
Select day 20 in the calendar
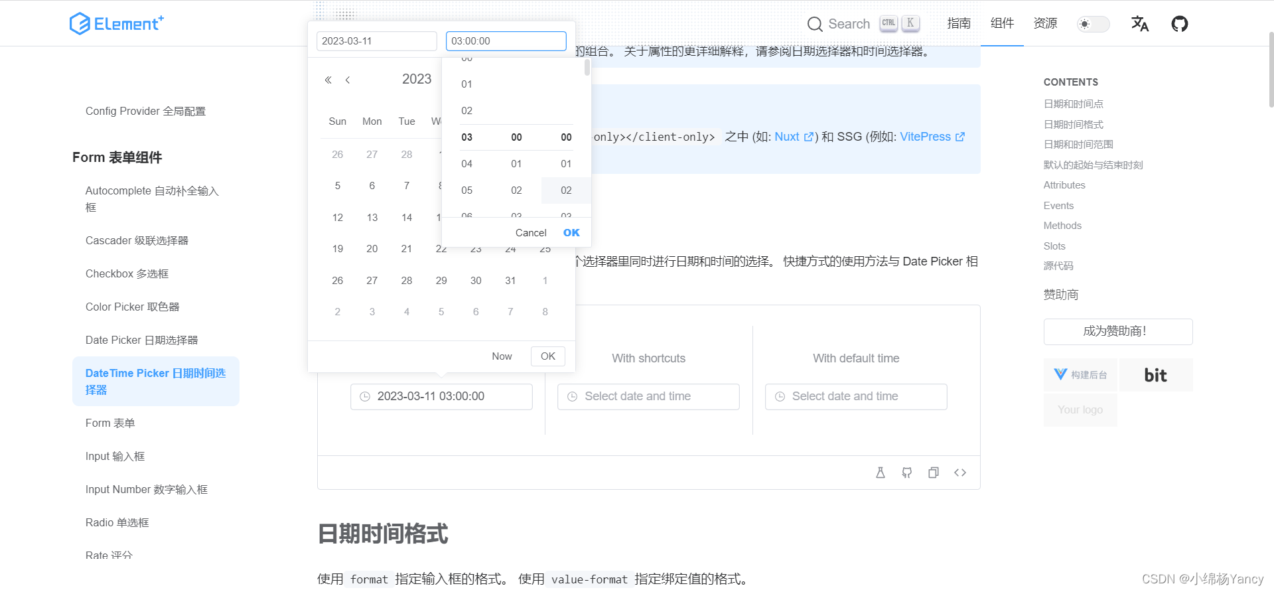[372, 249]
